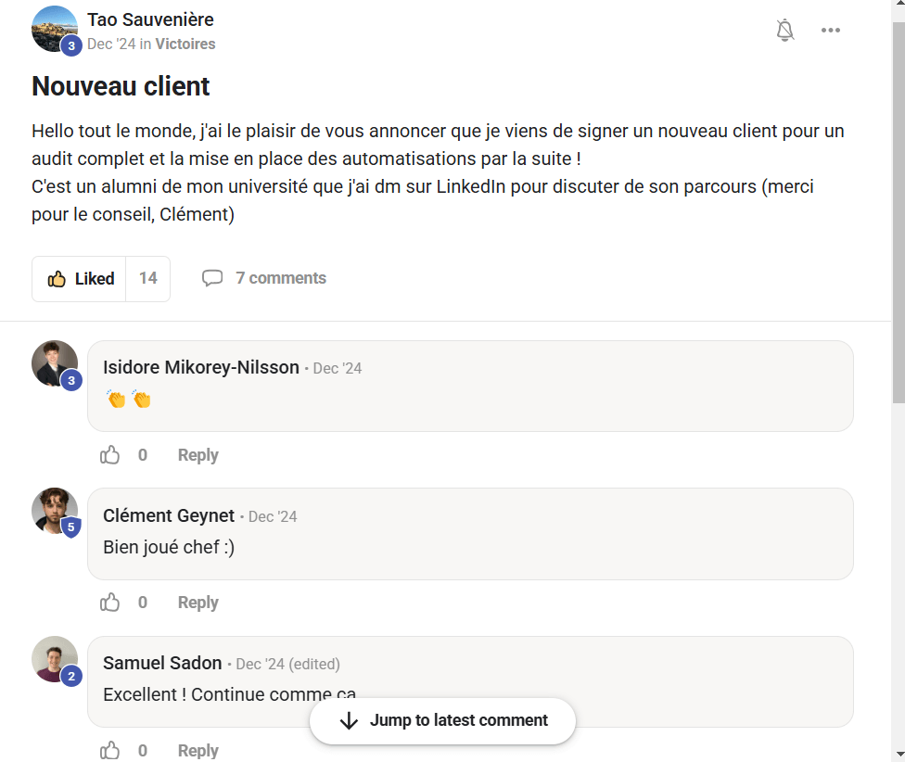Image resolution: width=905 pixels, height=762 pixels.
Task: Like Samuel Sadon's comment with thumbs-up
Action: [x=110, y=750]
